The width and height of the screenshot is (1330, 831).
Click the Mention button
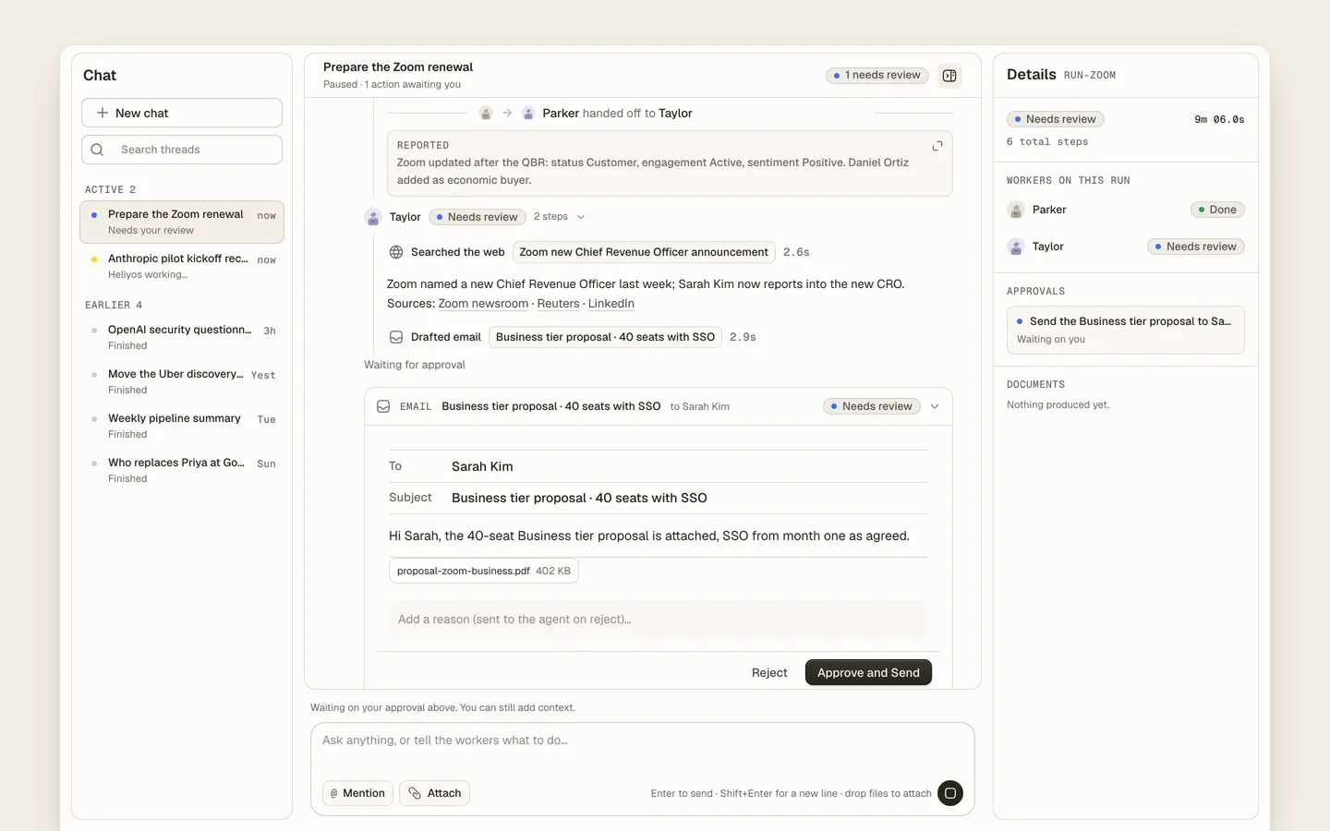pyautogui.click(x=357, y=793)
